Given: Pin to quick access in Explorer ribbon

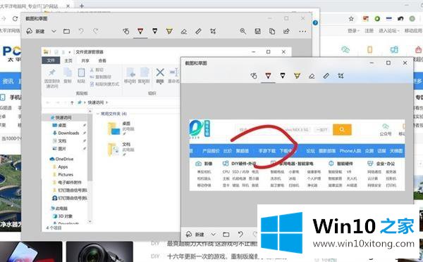Looking at the screenshot, I should [52, 78].
